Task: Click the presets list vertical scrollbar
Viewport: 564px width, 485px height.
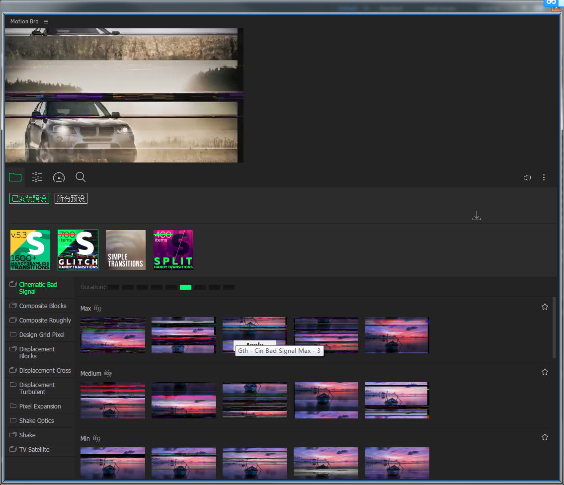Action: pyautogui.click(x=554, y=327)
